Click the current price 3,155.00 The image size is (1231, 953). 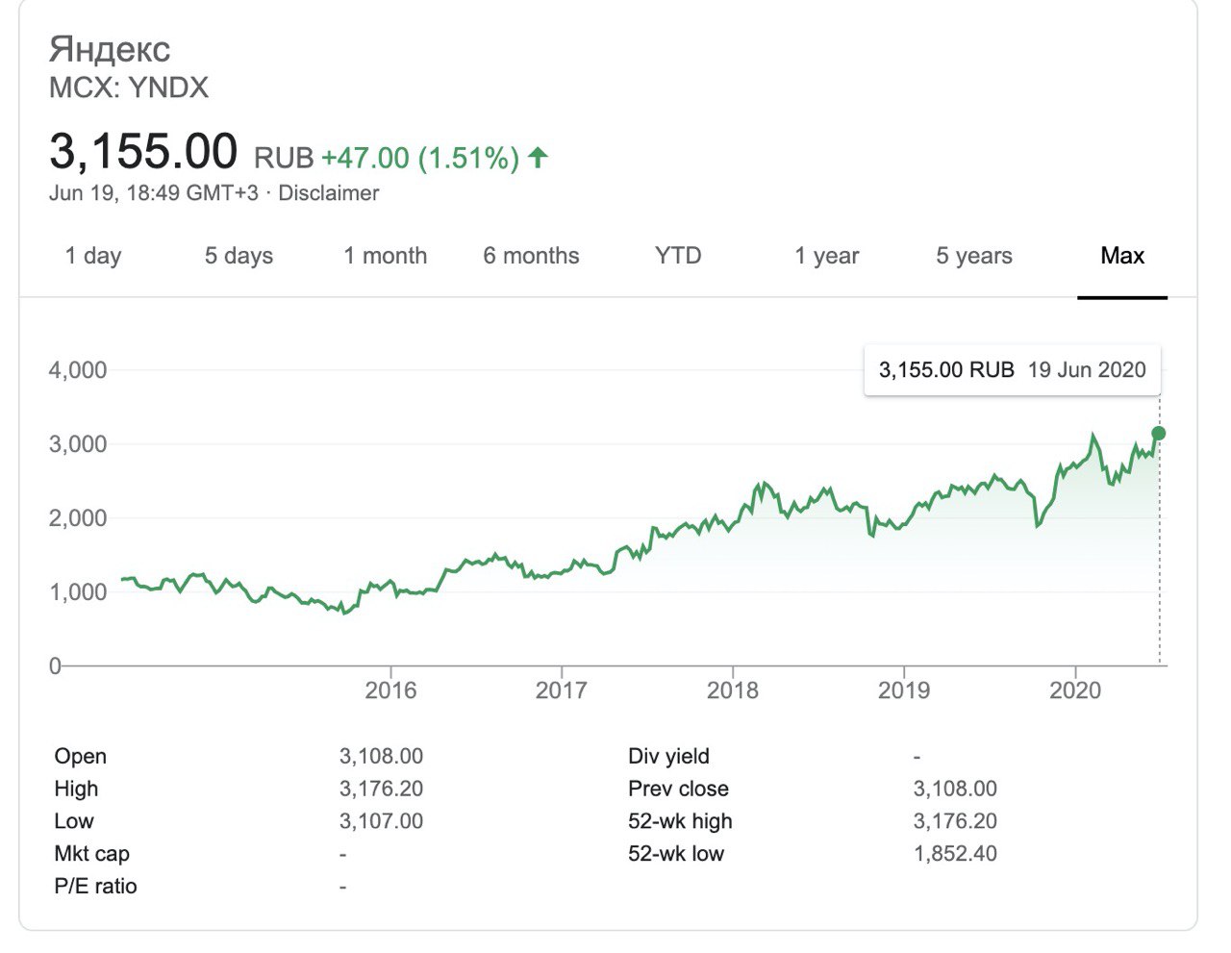point(143,152)
